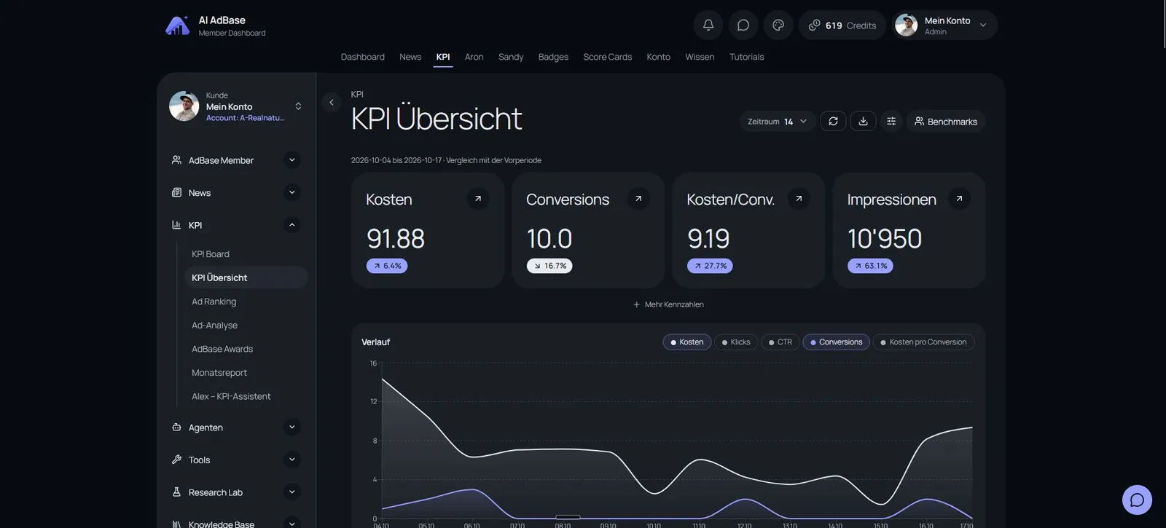Open the Tutorials tab
Image resolution: width=1166 pixels, height=528 pixels.
(746, 57)
